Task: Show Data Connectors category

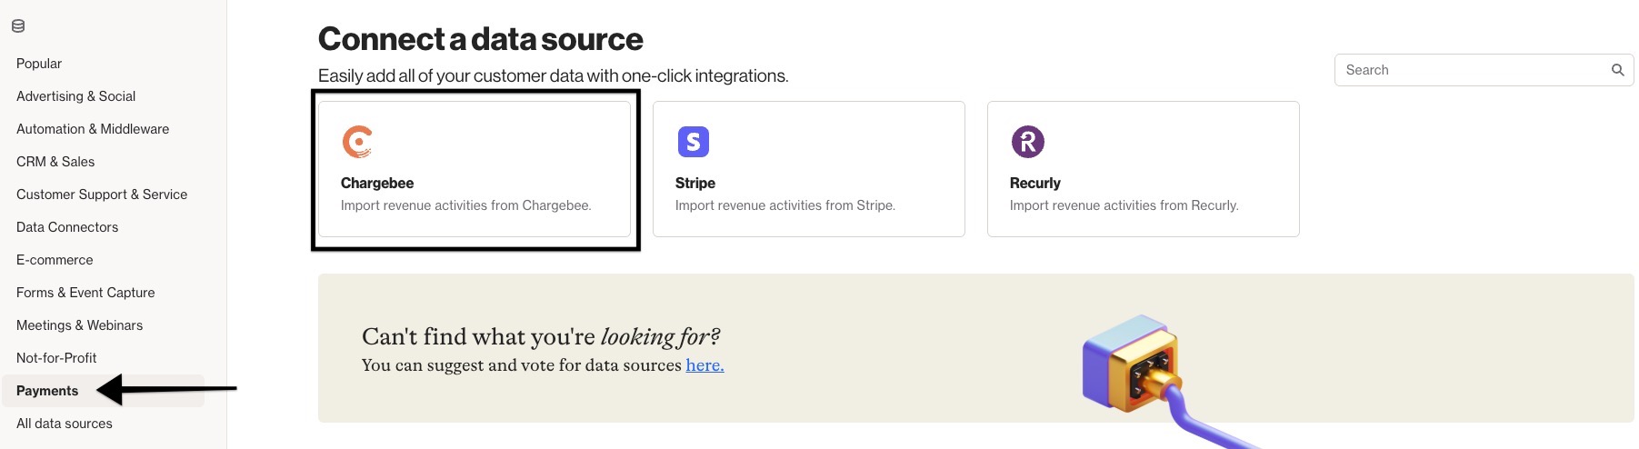Action: pyautogui.click(x=67, y=227)
